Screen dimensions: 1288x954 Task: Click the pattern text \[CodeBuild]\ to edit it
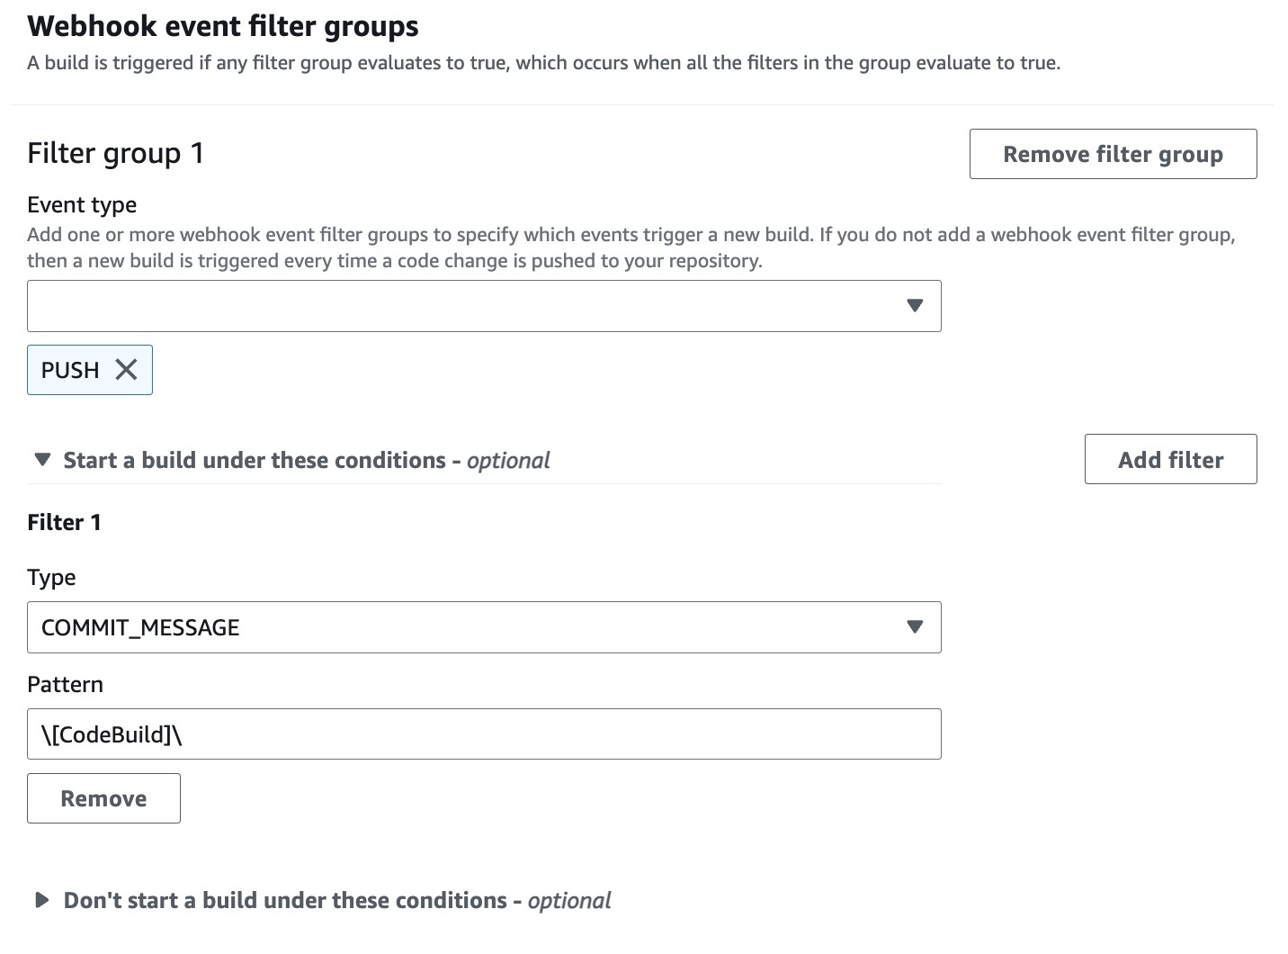(112, 733)
